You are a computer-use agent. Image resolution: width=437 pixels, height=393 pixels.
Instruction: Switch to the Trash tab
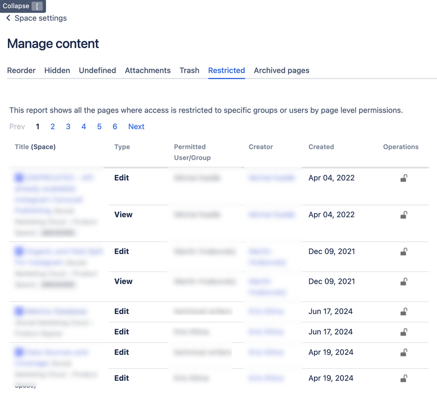coord(189,71)
